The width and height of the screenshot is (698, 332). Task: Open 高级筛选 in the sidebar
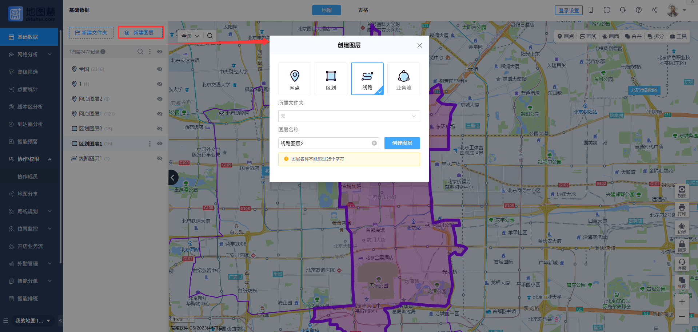[28, 72]
